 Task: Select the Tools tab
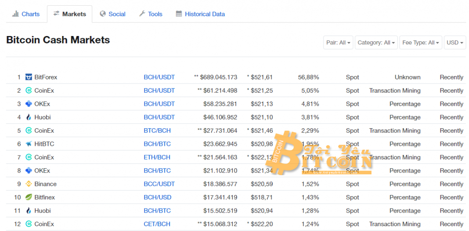151,14
